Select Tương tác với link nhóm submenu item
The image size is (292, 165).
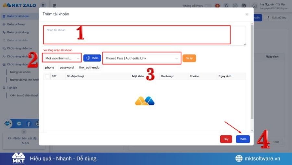(24, 80)
